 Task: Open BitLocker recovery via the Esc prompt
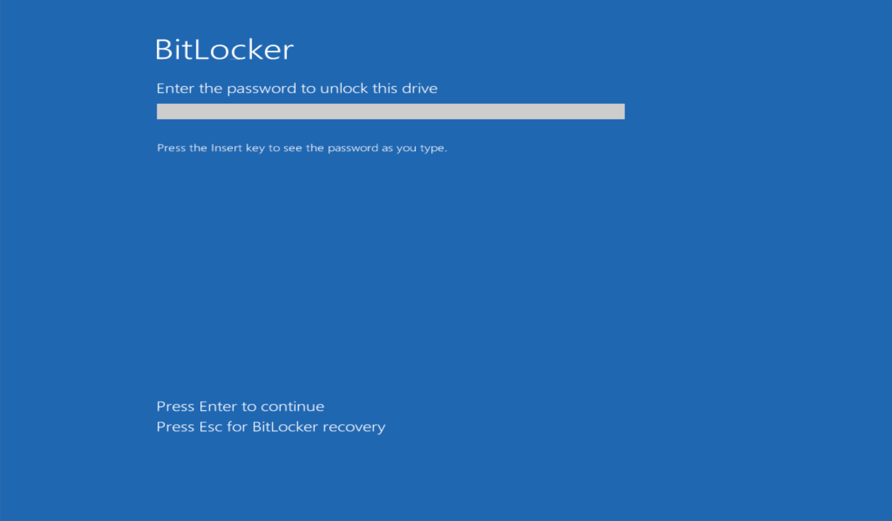[270, 427]
